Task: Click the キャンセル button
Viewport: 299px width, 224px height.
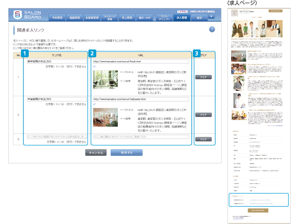Action: [96, 152]
